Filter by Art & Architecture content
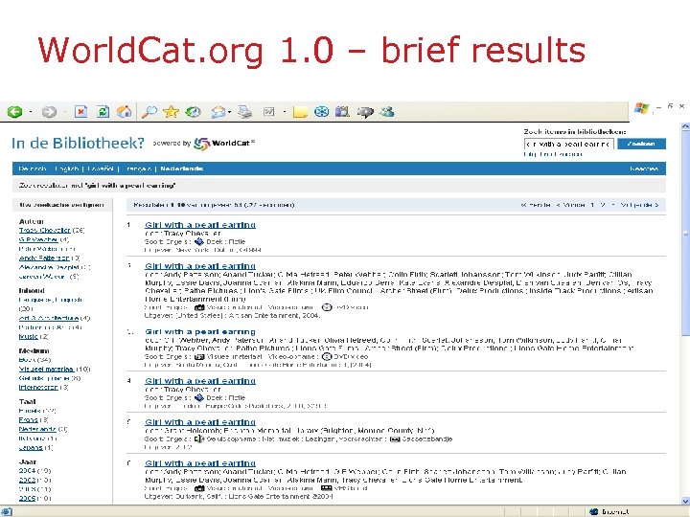The image size is (690, 517). [x=49, y=318]
